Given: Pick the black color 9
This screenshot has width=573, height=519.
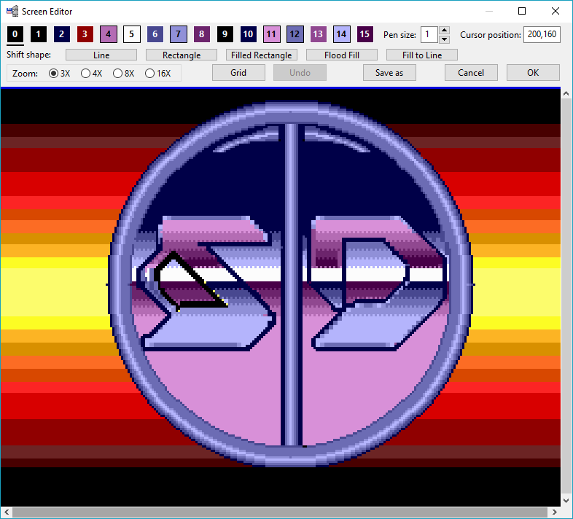Looking at the screenshot, I should pyautogui.click(x=225, y=34).
